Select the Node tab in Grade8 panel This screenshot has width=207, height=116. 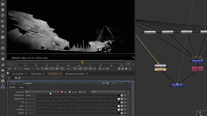(21, 87)
